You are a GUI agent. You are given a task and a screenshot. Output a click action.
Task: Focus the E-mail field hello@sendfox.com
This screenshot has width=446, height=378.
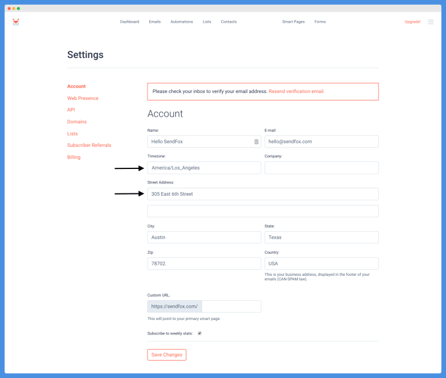[321, 142]
